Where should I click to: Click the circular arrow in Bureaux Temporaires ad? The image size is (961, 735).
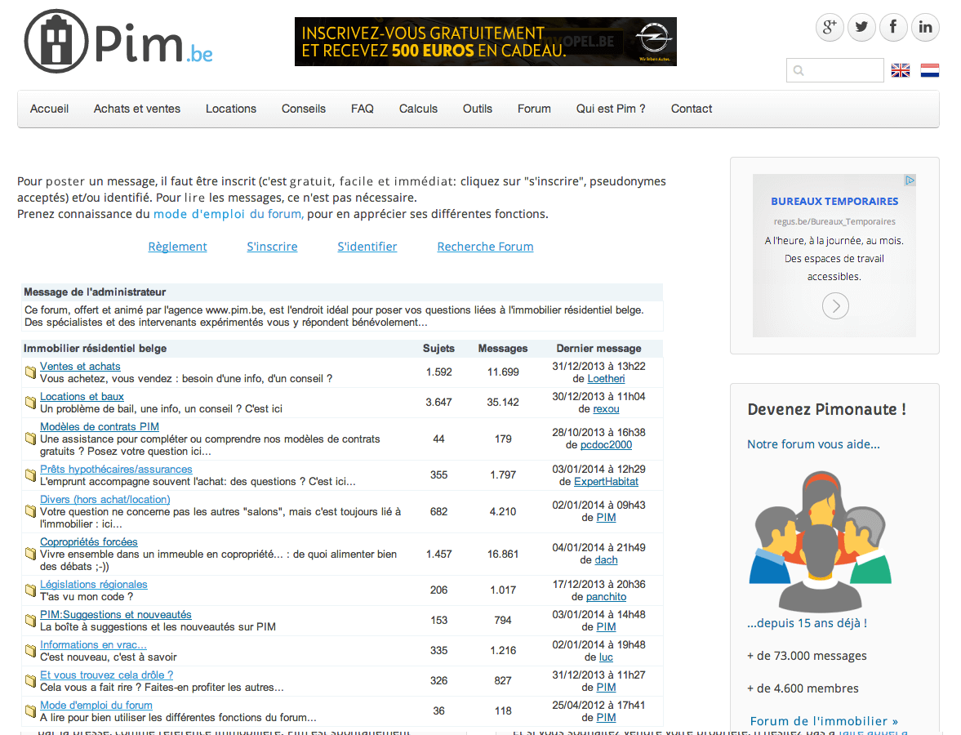(835, 305)
